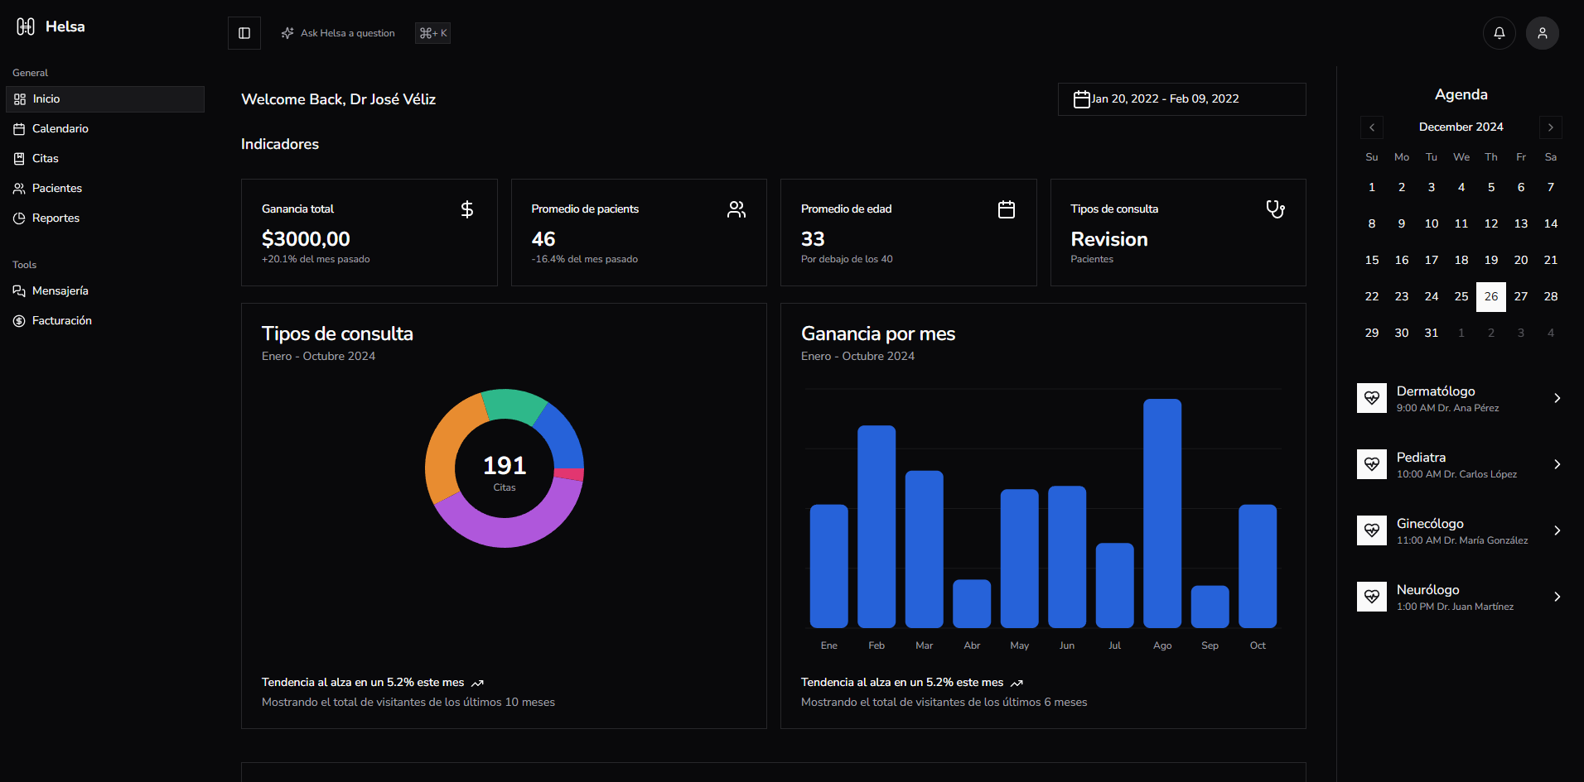This screenshot has width=1584, height=782.
Task: Click the $3000,00 earnings value
Action: pyautogui.click(x=306, y=239)
